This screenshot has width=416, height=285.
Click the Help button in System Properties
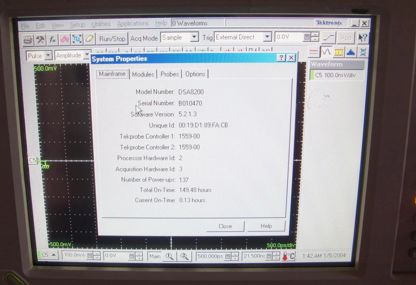pos(266,226)
